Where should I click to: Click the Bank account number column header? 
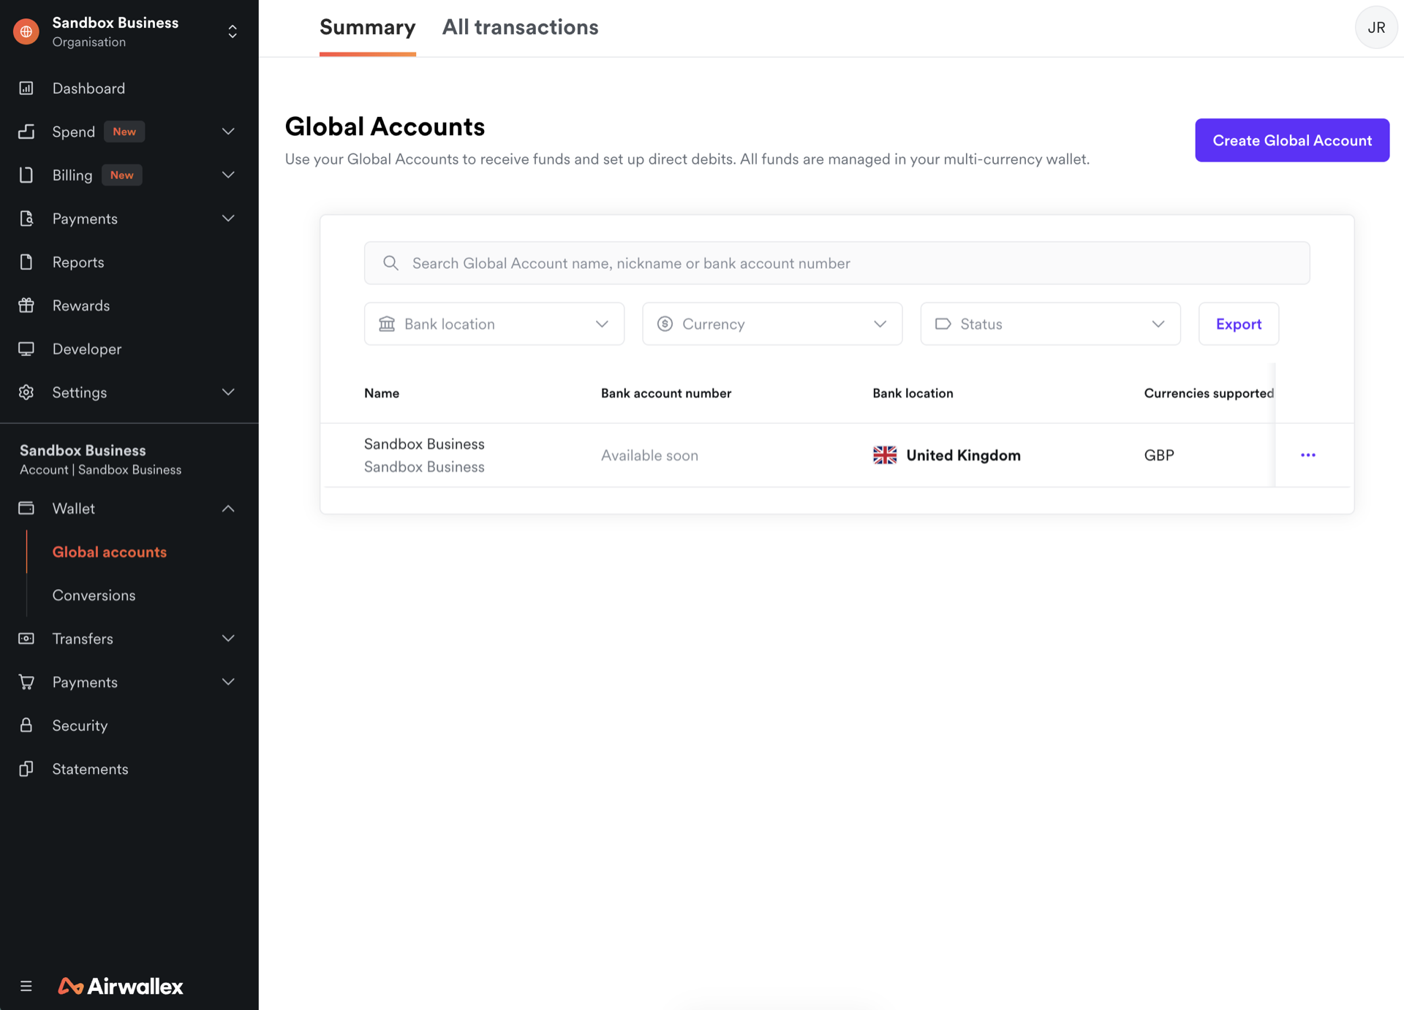pos(666,393)
